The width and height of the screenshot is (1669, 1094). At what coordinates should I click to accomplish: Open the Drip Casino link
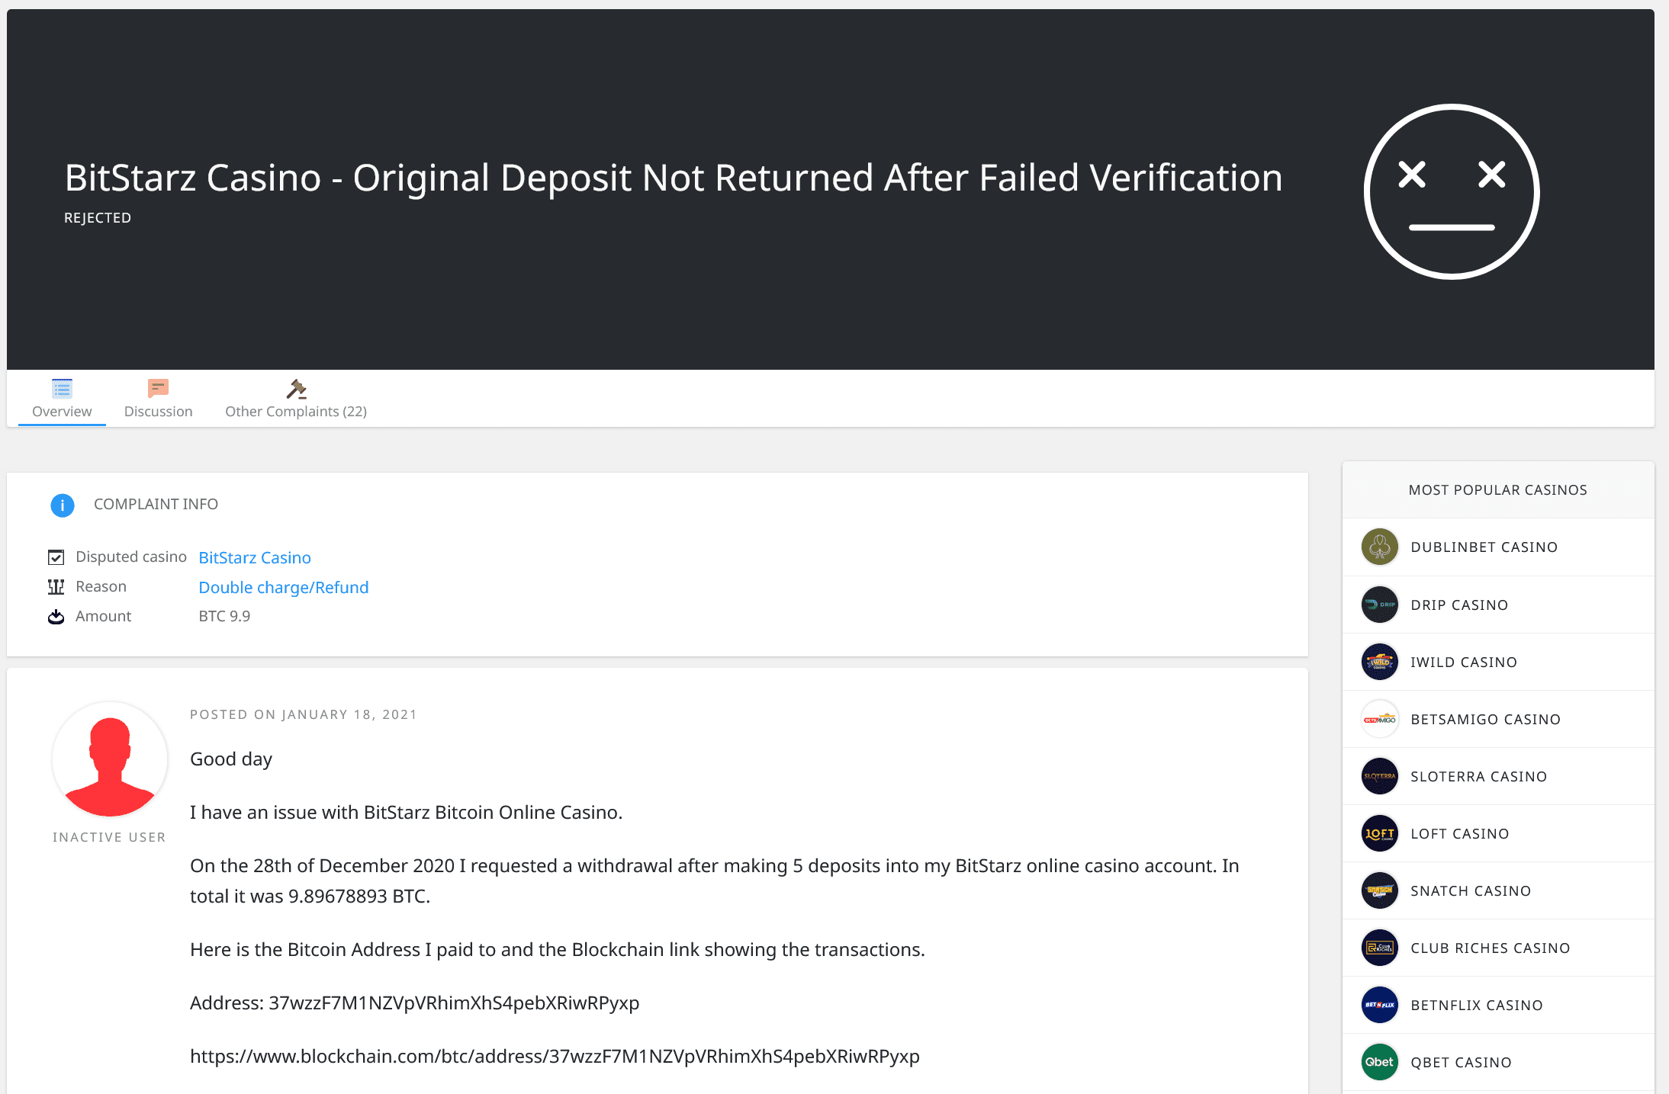[1459, 605]
